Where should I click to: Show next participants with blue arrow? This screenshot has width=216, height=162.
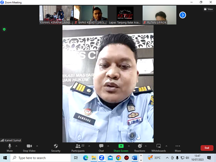(183, 15)
